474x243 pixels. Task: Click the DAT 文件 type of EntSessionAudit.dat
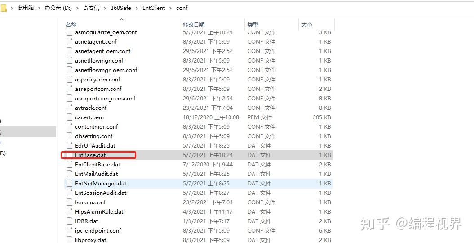point(259,193)
